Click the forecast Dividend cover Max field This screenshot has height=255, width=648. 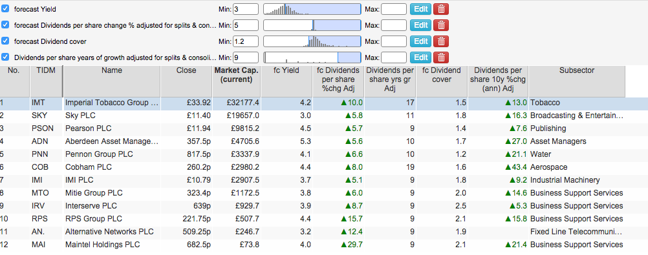pos(393,41)
